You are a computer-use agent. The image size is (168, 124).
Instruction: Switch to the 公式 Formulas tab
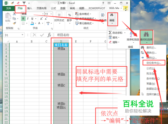tap(53, 8)
